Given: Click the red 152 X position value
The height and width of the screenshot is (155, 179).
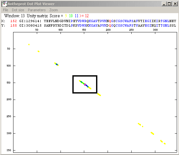Looking at the screenshot, I should click(13, 21).
